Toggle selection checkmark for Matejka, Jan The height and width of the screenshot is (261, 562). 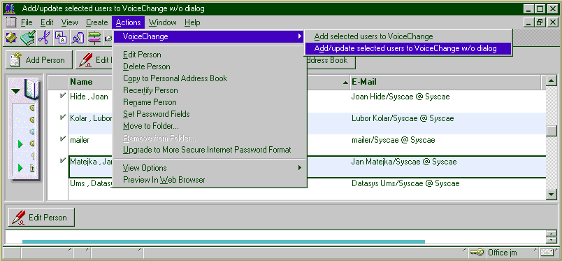[x=63, y=160]
